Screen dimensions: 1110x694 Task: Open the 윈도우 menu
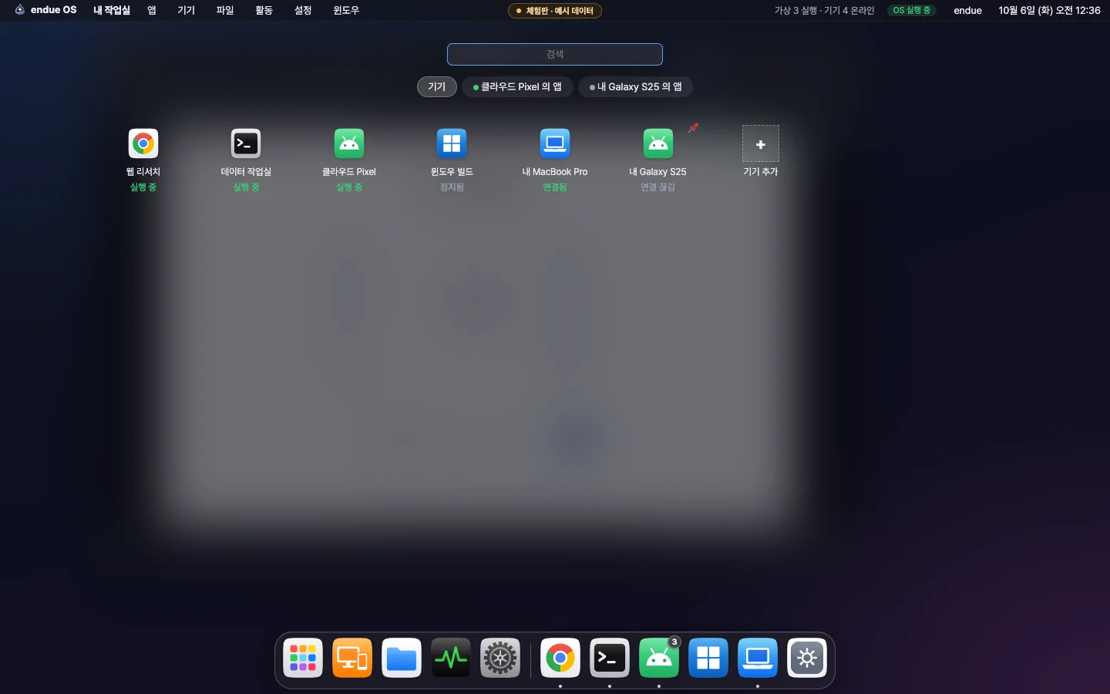coord(346,10)
